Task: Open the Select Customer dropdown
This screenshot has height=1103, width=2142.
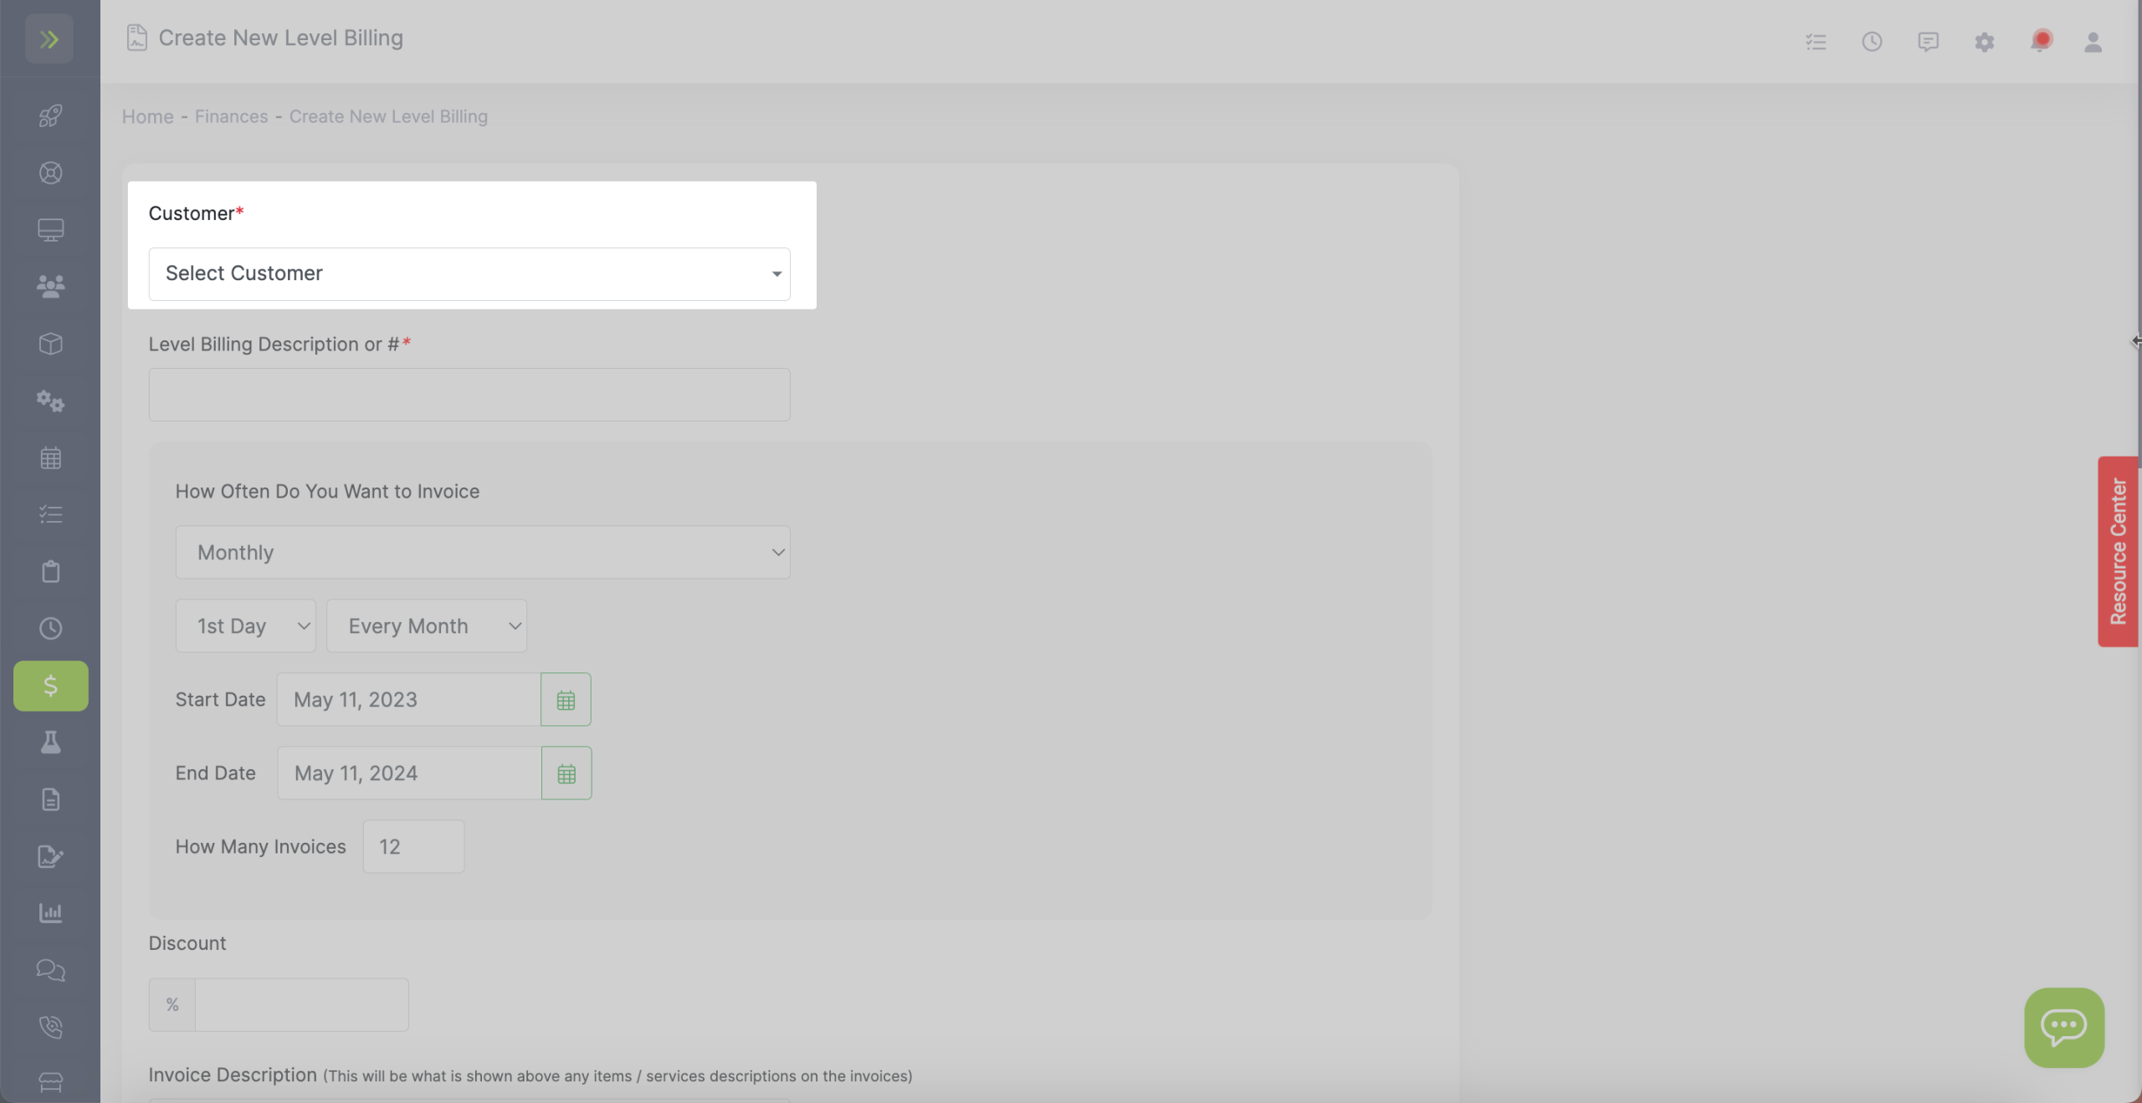Action: 469,274
